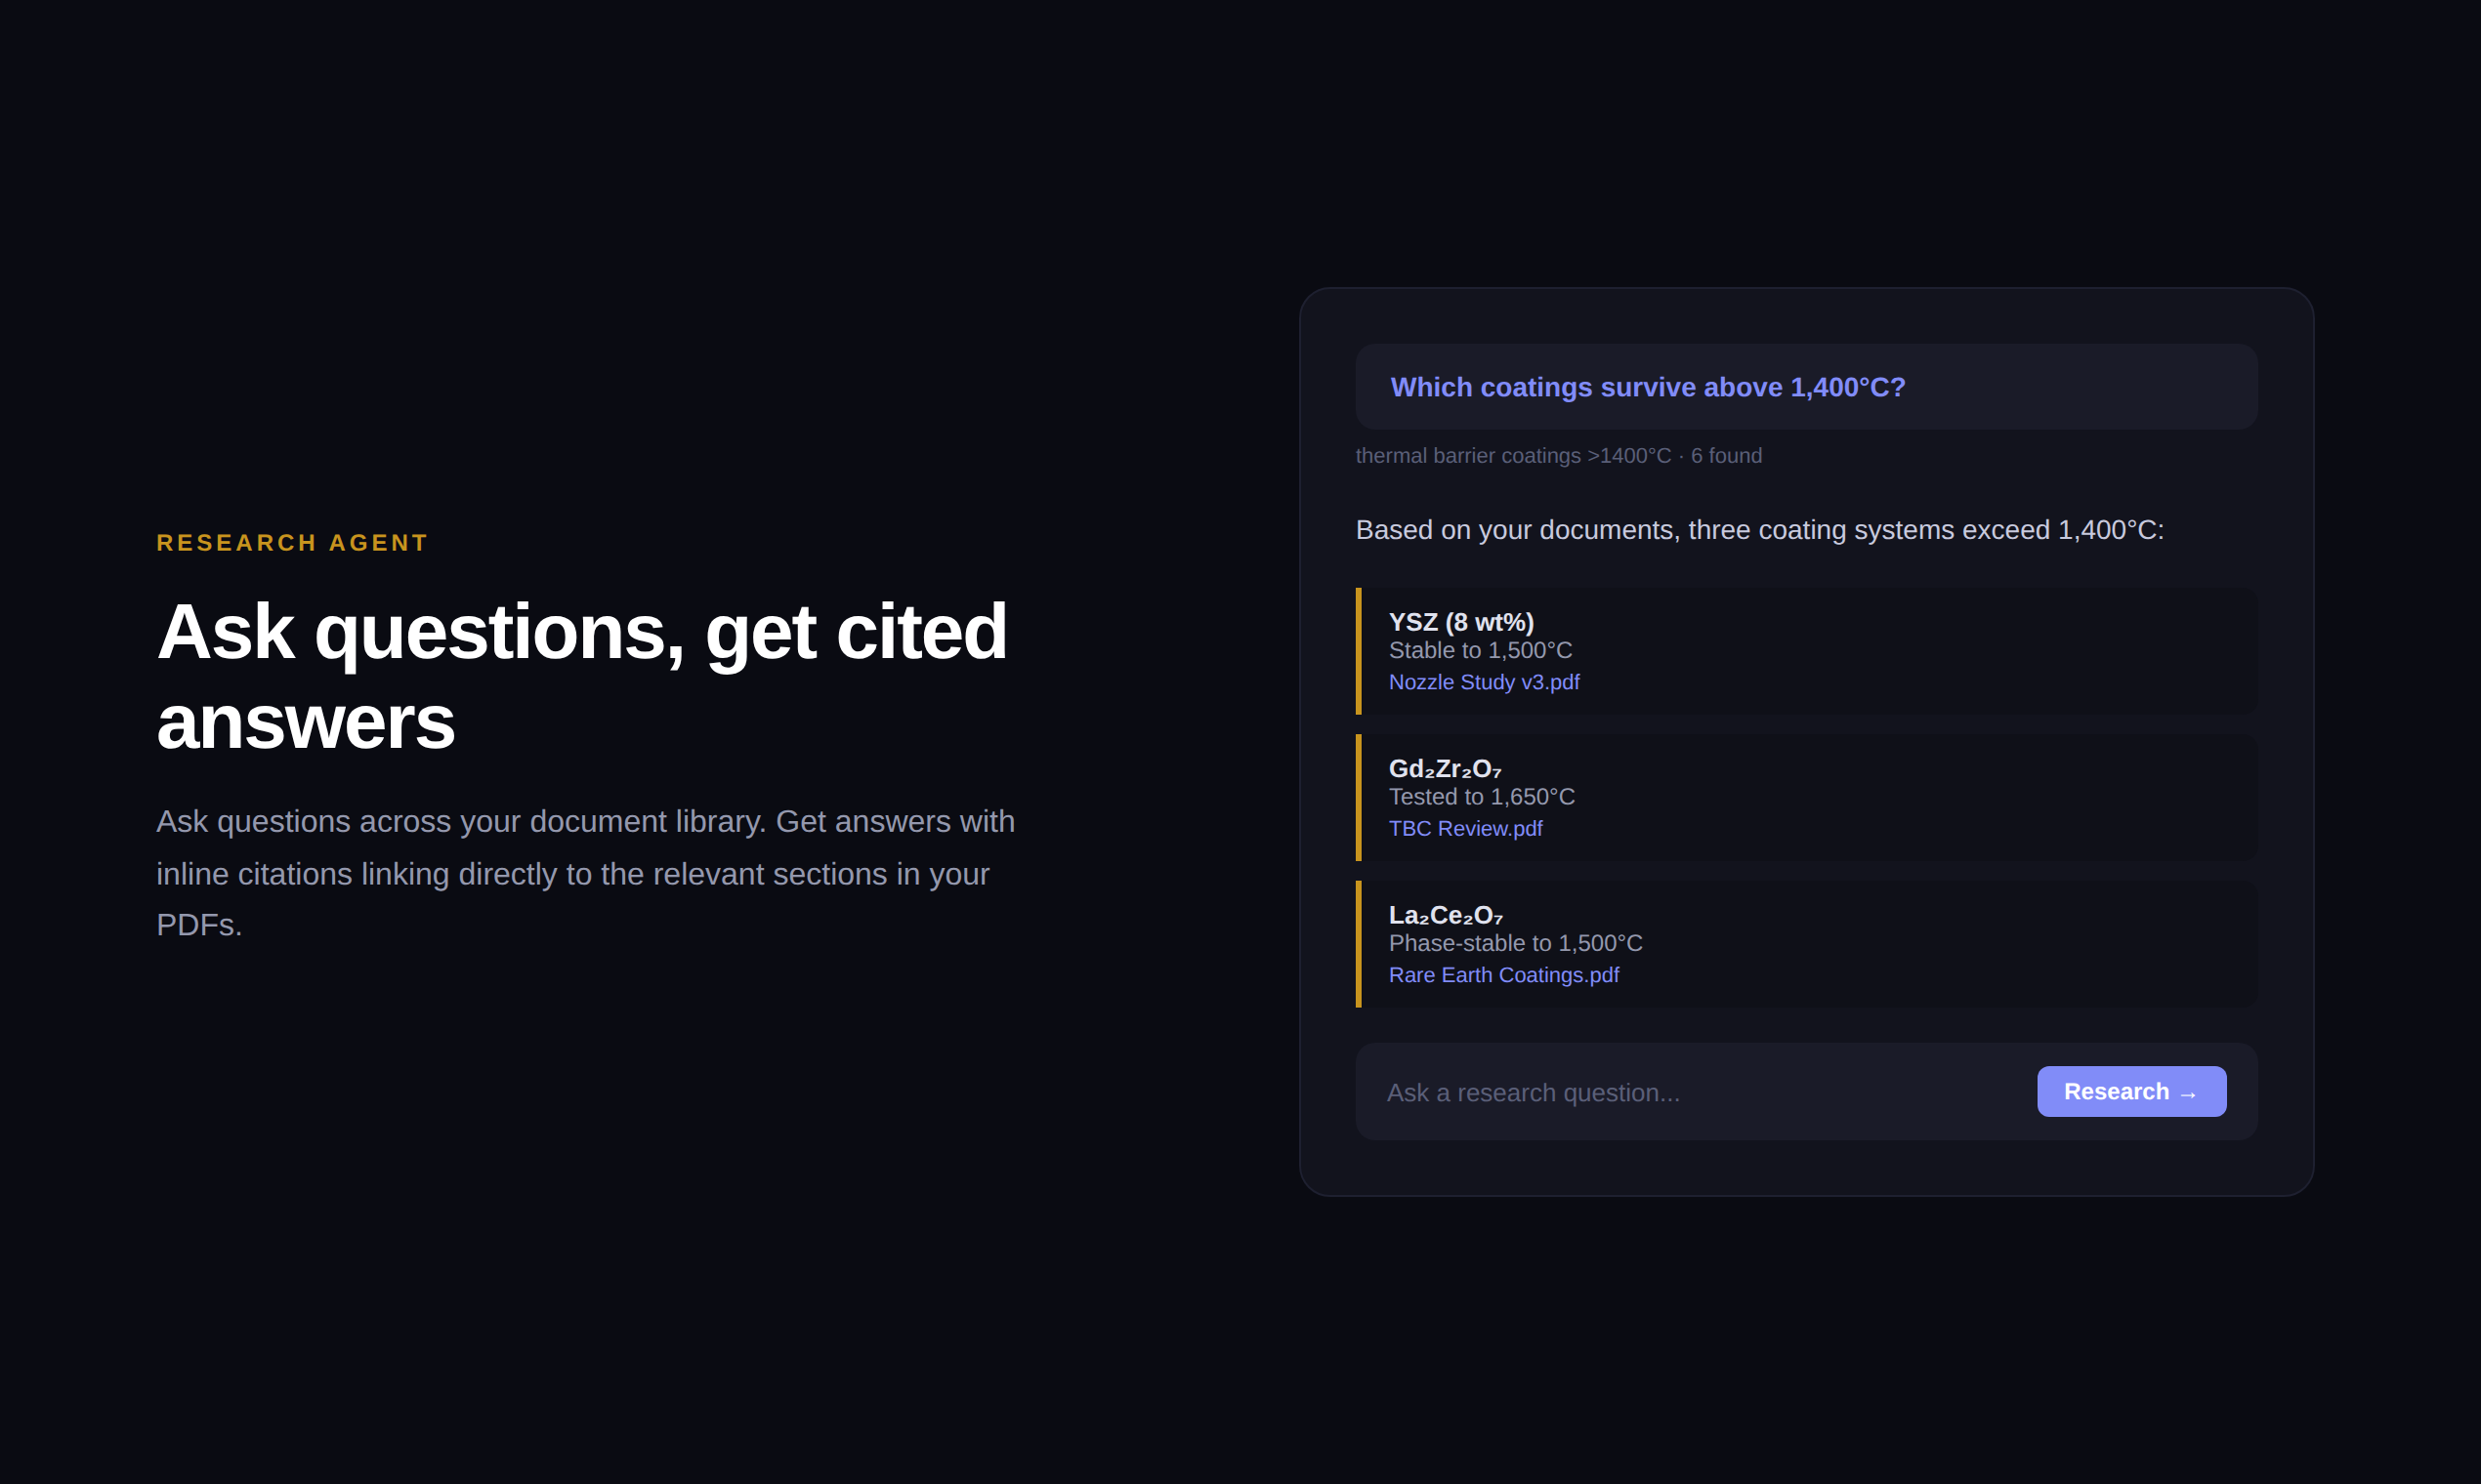Viewport: 2481px width, 1484px height.
Task: Click the 'thermal barrier coatings · 6 found' status line
Action: point(1558,456)
